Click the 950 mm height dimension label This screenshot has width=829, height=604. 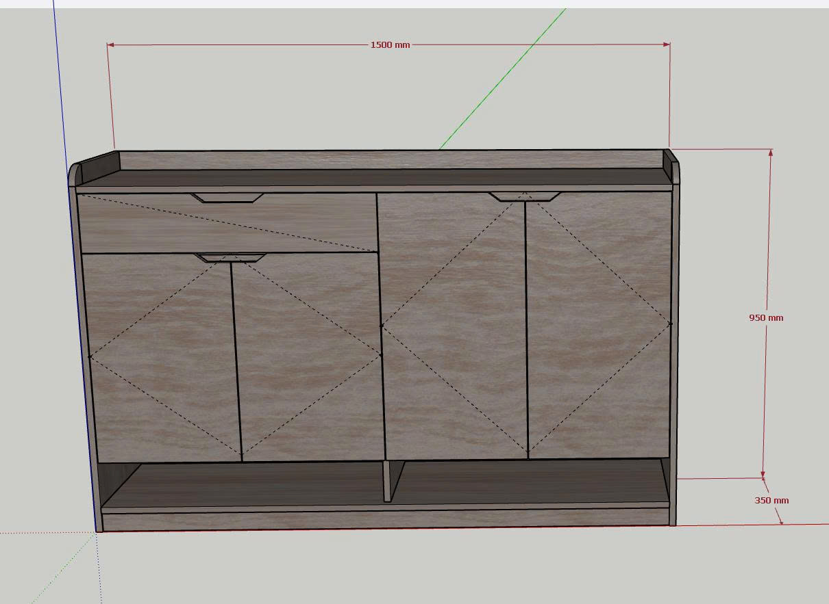pos(766,317)
